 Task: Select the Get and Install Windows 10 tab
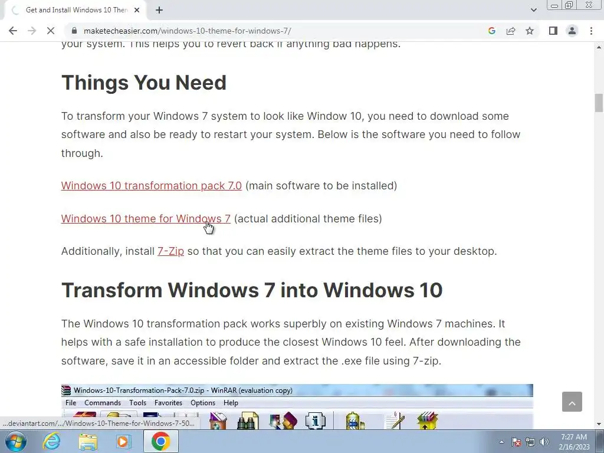tap(75, 10)
